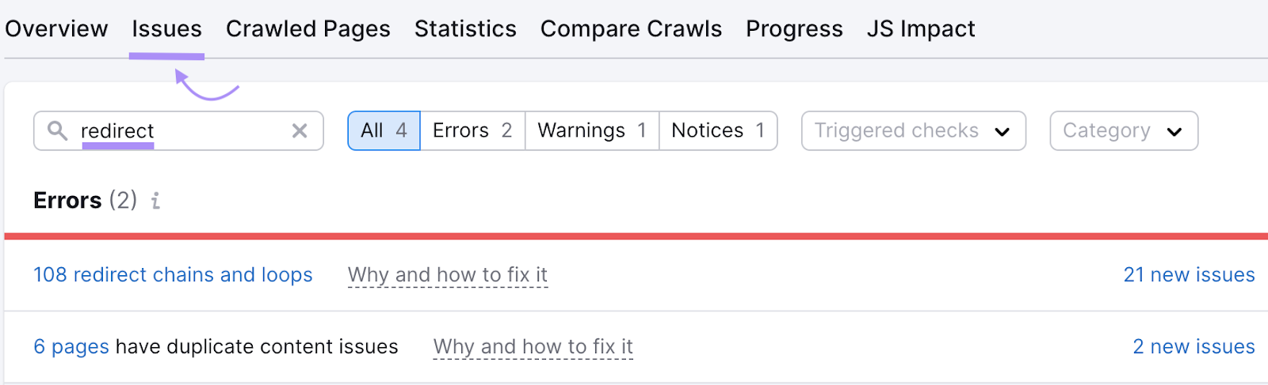Viewport: 1268px width, 385px height.
Task: Open the JS Impact tab
Action: 921,29
